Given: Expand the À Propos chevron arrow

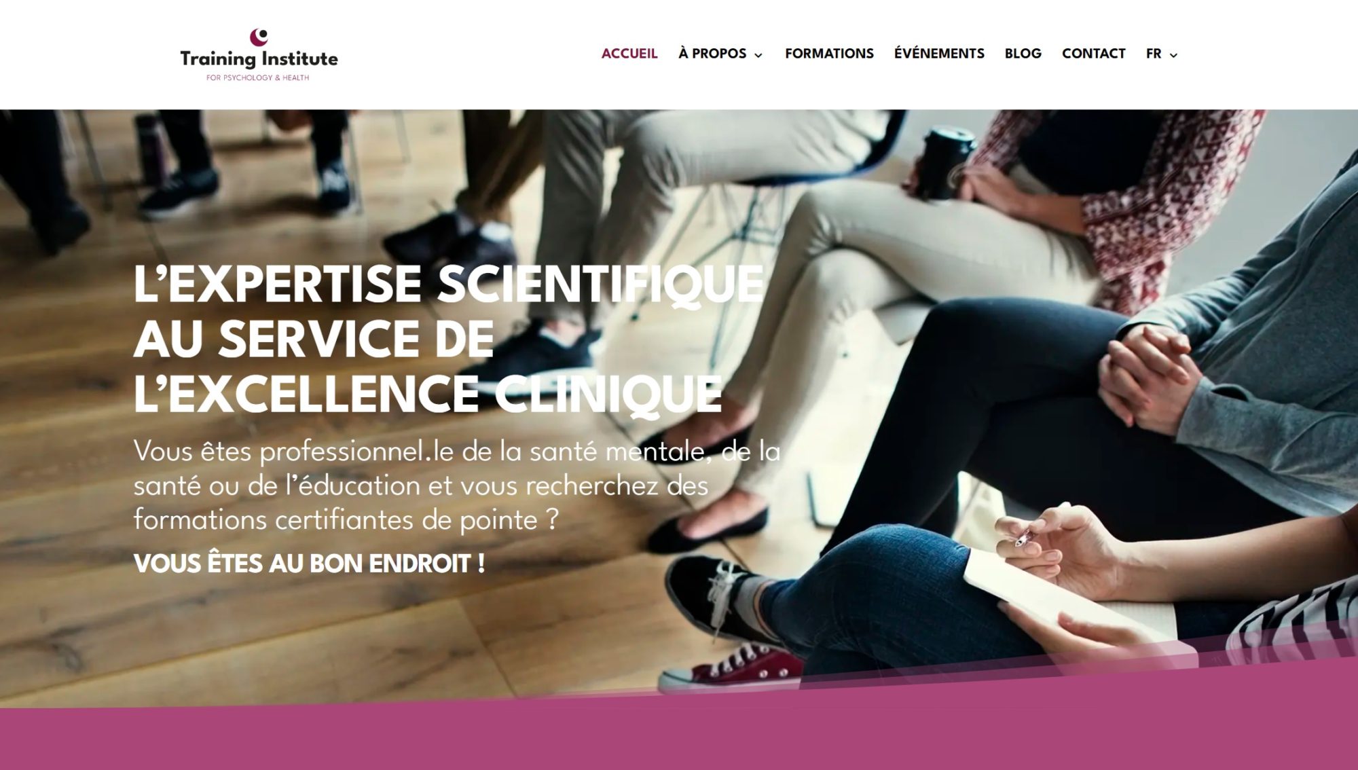Looking at the screenshot, I should (x=758, y=55).
